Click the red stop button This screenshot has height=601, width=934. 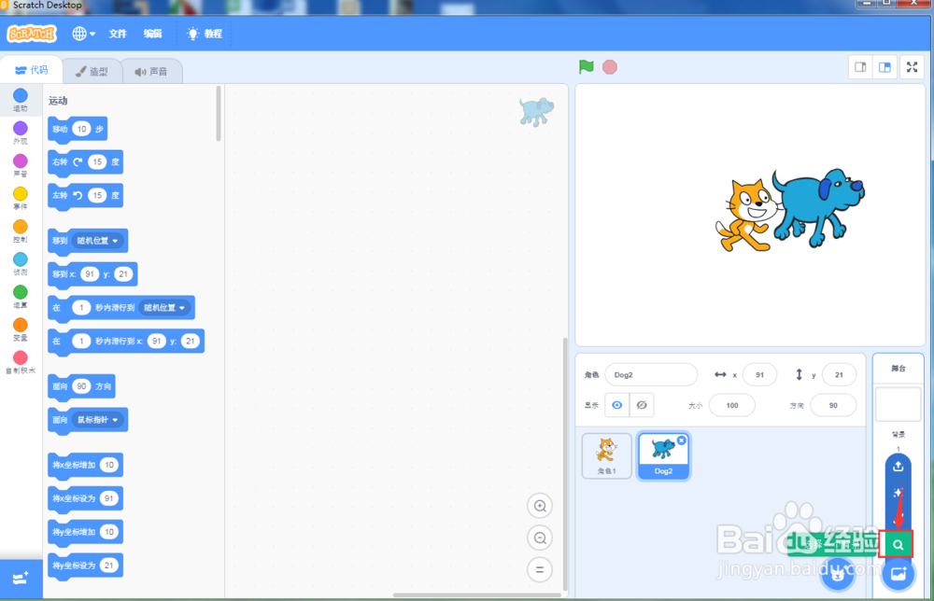[609, 66]
